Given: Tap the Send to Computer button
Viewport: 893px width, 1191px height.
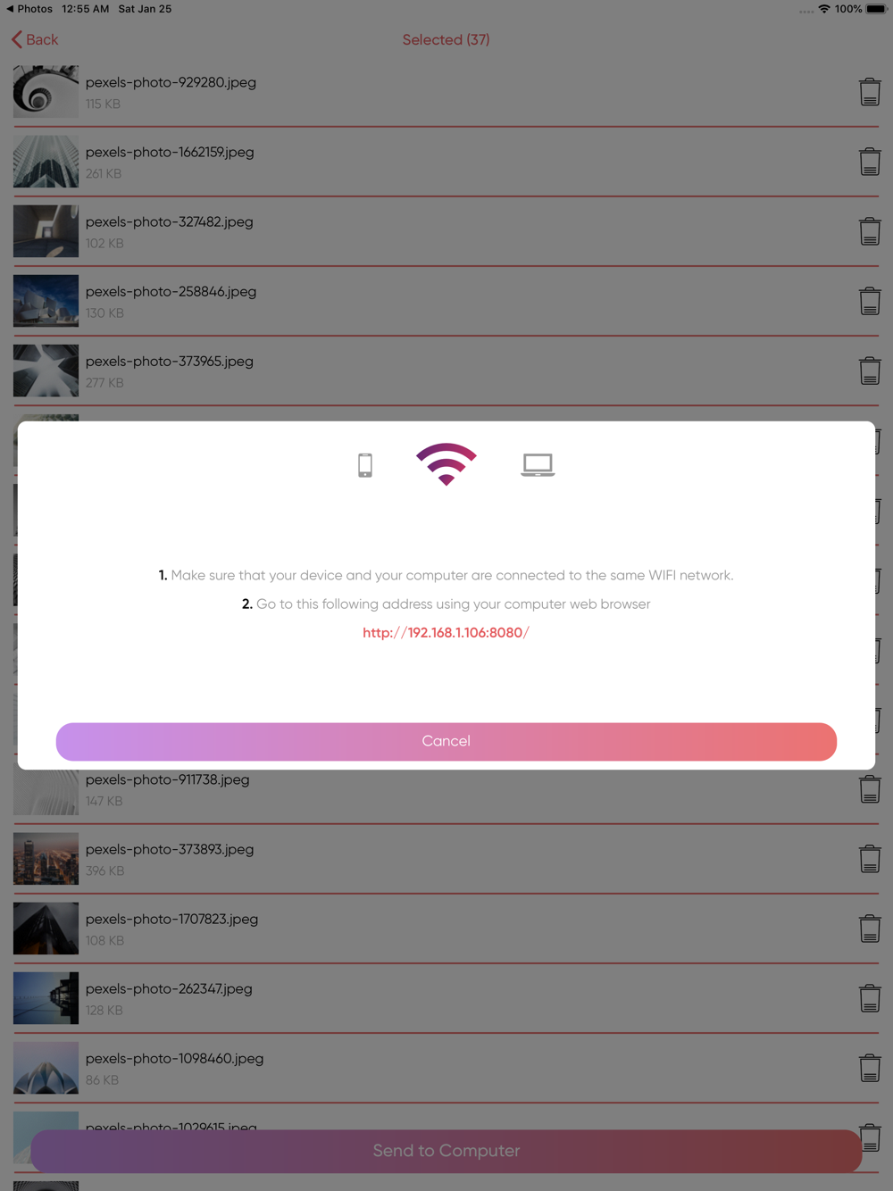Looking at the screenshot, I should coord(446,1151).
